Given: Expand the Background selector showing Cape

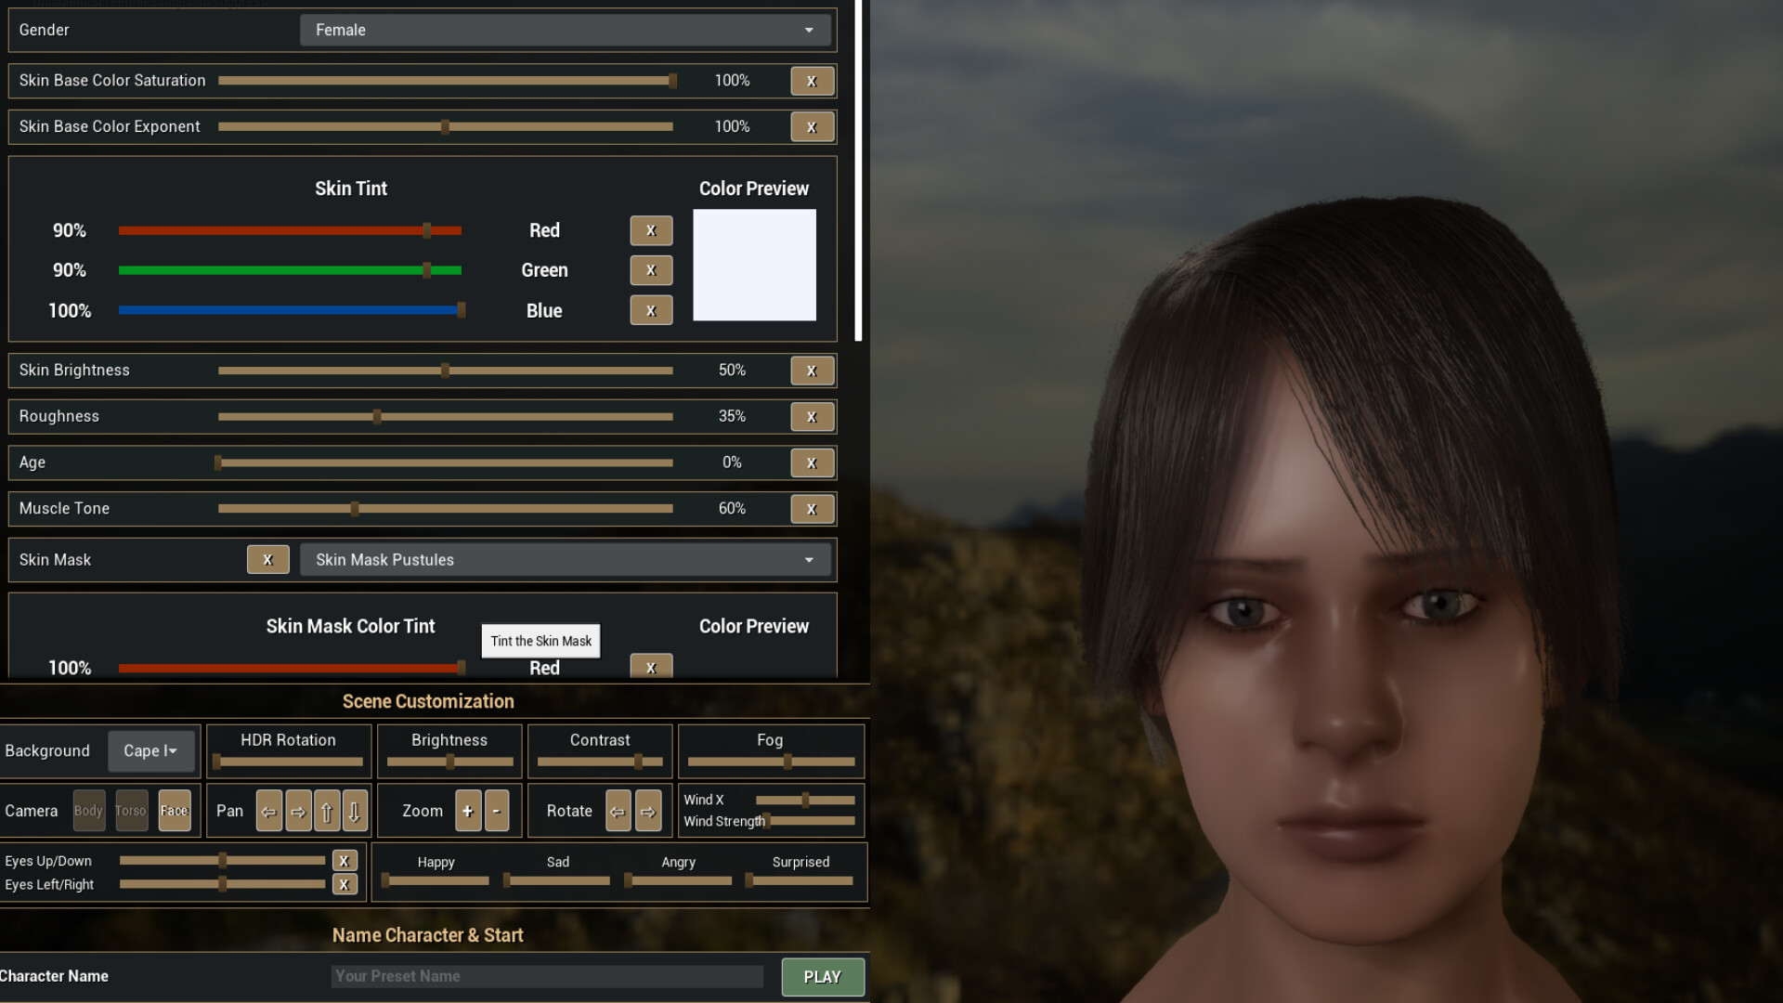Looking at the screenshot, I should 151,750.
